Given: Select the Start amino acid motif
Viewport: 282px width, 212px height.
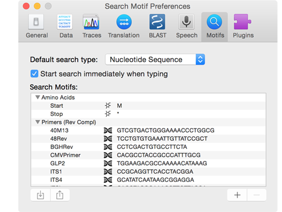Looking at the screenshot, I should point(148,105).
